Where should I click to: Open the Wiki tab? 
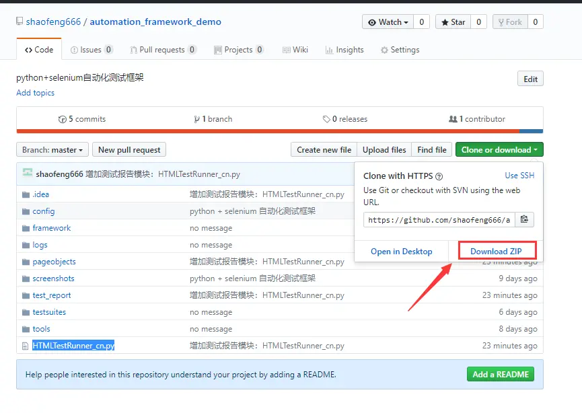coord(295,50)
